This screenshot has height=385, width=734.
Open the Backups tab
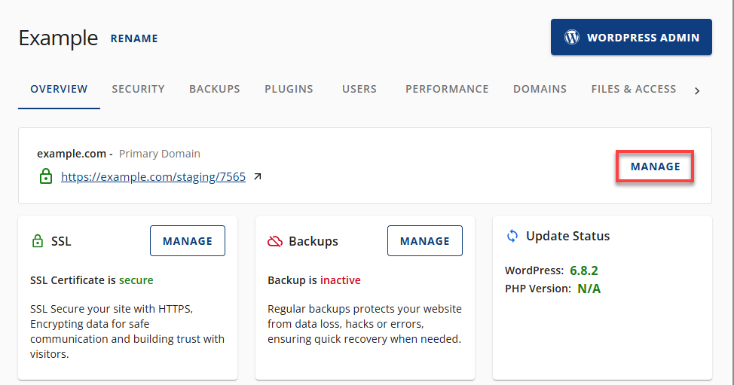214,89
